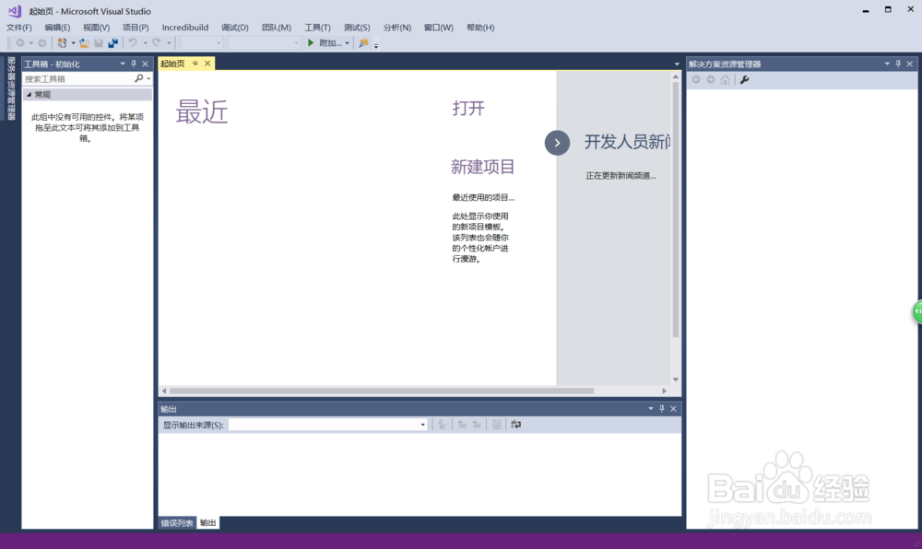
Task: Click the Clear All output icon
Action: (497, 425)
